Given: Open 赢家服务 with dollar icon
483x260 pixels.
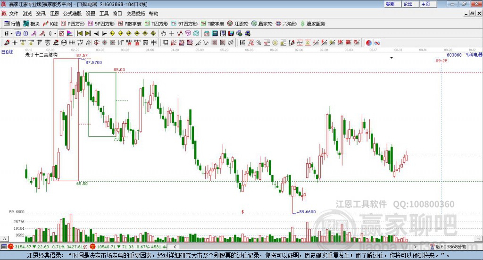Looking at the screenshot, I should [313, 24].
